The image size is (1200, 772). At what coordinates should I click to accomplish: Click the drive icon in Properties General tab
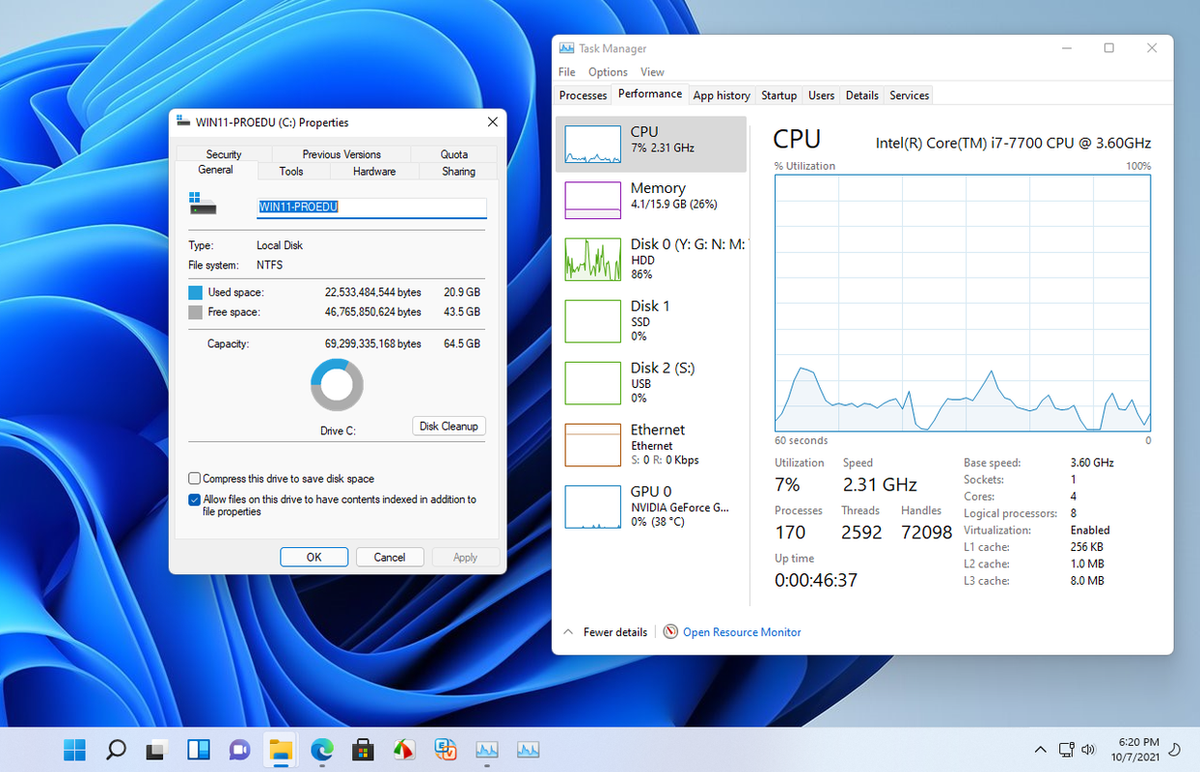(x=203, y=204)
